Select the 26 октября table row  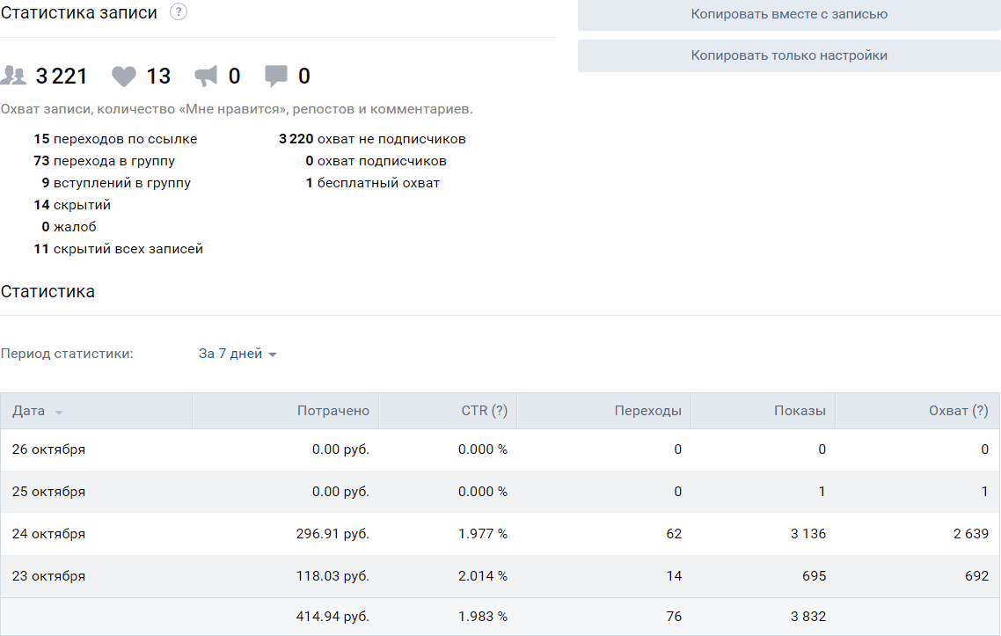[x=500, y=450]
